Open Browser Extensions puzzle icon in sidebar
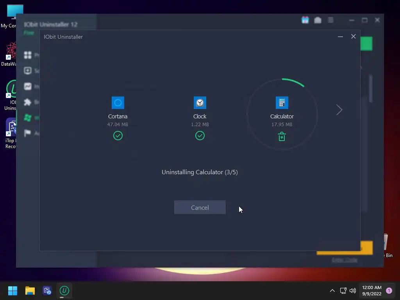This screenshot has height=300, width=400. click(28, 102)
